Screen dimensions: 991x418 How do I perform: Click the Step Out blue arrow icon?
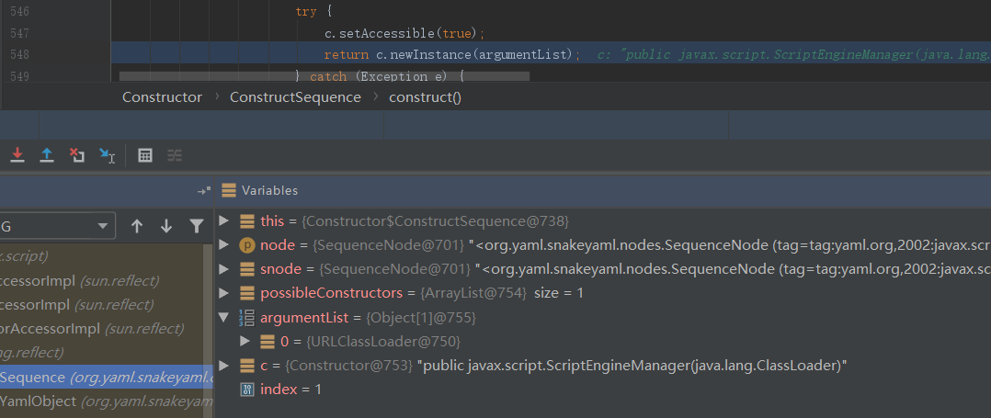[46, 155]
